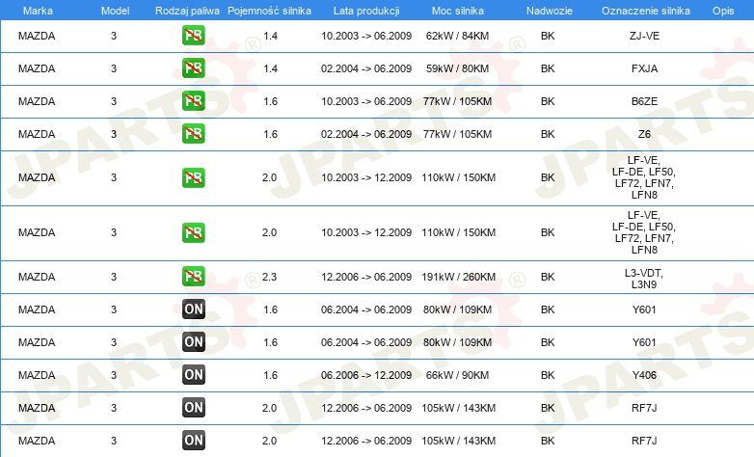Click the 1.6 capacity in the Z6 row

(x=271, y=134)
